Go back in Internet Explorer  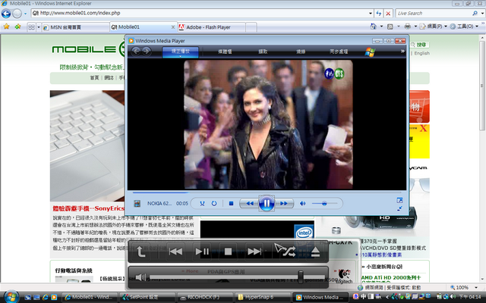(x=6, y=14)
